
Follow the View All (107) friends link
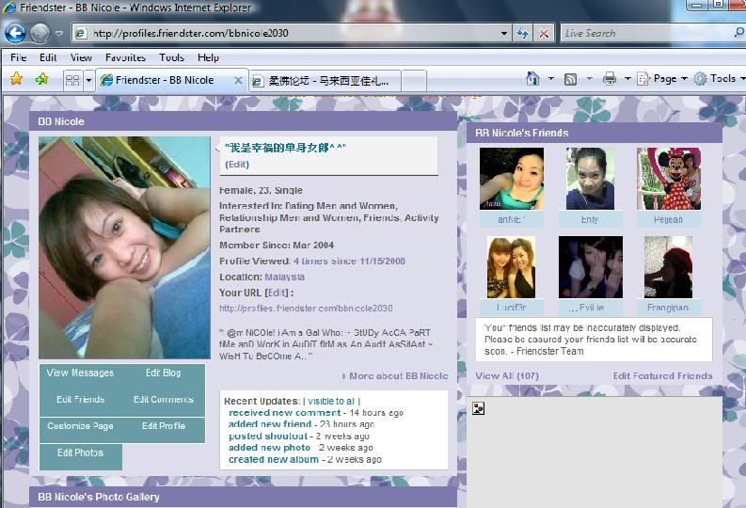[507, 376]
